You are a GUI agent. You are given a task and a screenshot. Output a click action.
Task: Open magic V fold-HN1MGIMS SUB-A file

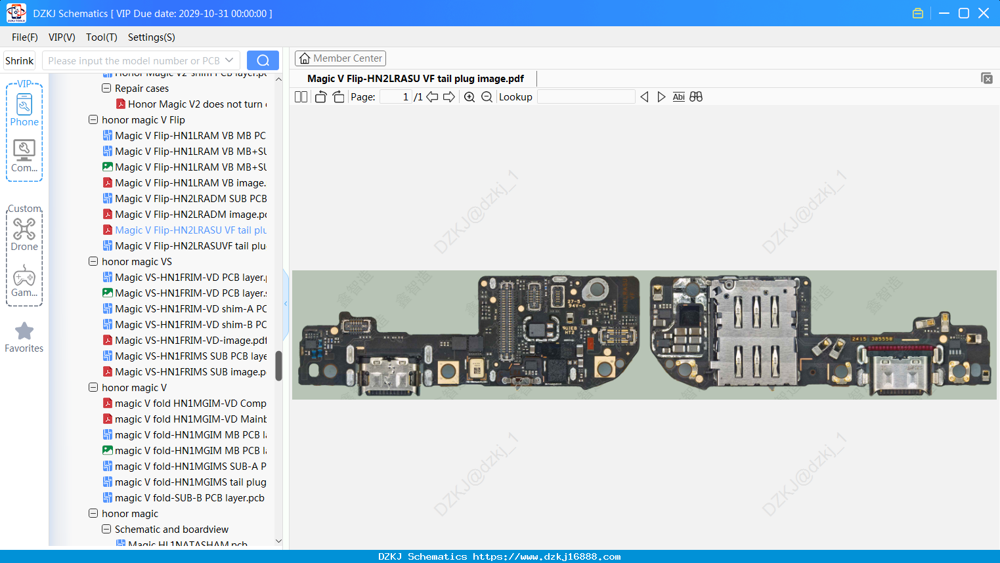tap(185, 466)
